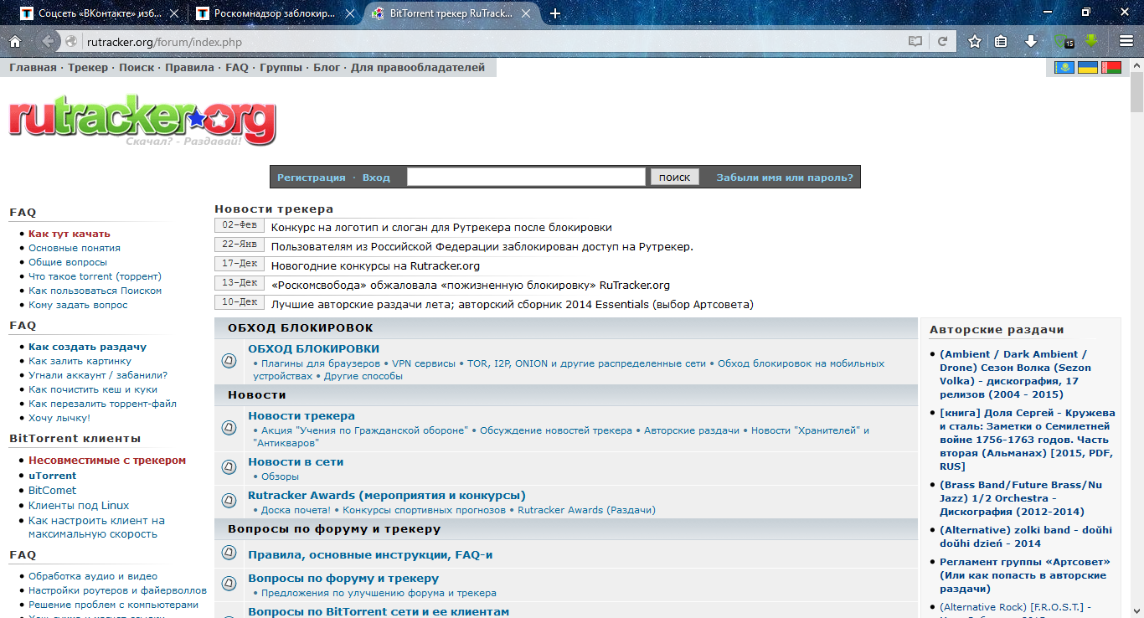Click forum icon beside Новости в сети

coord(229,467)
